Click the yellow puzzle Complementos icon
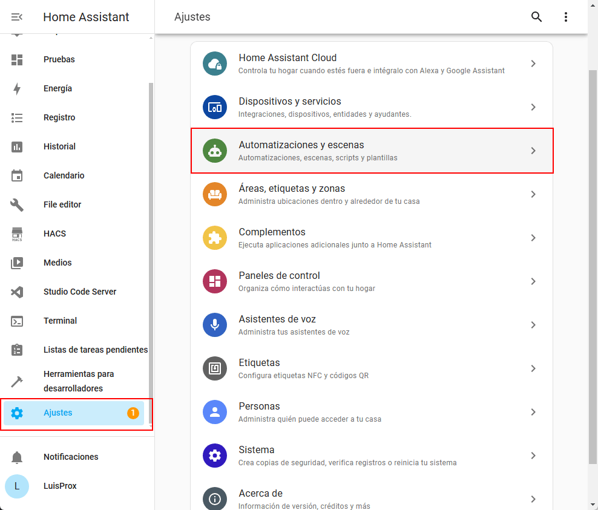 [x=214, y=238]
